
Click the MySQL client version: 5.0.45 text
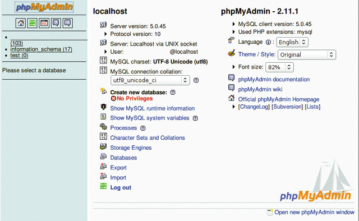[275, 24]
